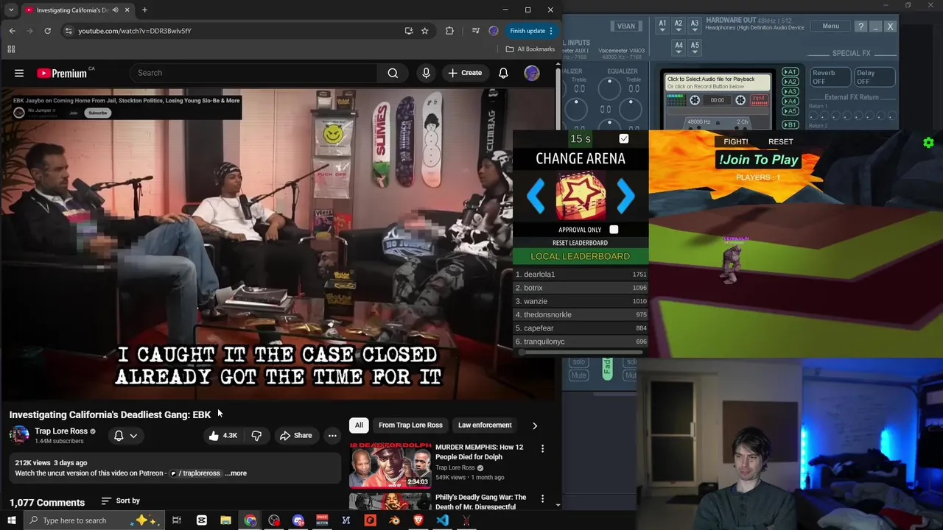The image size is (943, 530).
Task: Open Windows Start menu
Action: [11, 520]
